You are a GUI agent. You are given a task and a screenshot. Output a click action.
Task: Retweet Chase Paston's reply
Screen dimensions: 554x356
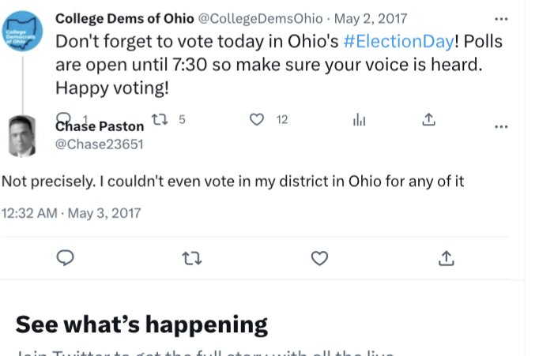[x=191, y=258]
